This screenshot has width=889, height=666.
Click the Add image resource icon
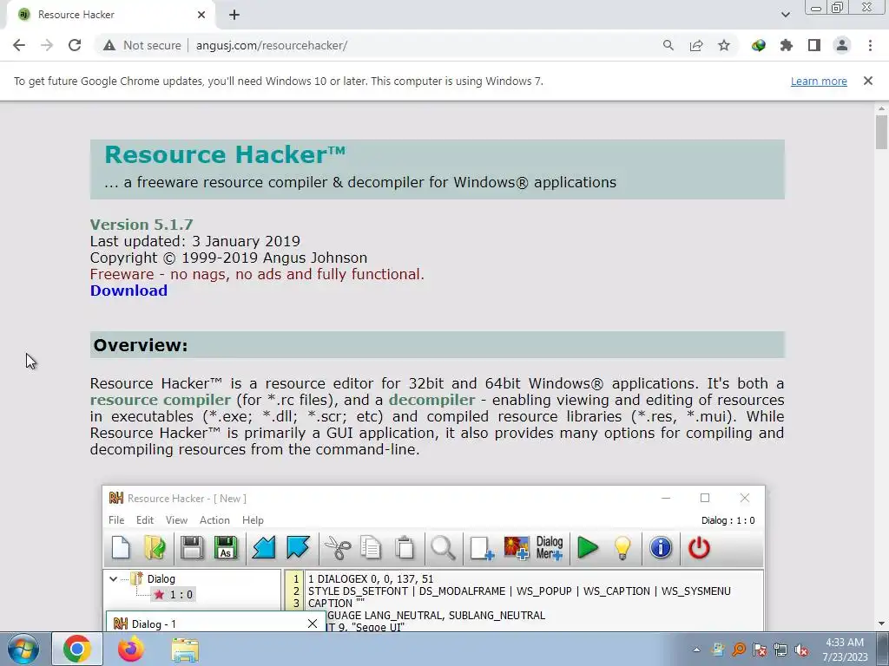click(516, 548)
